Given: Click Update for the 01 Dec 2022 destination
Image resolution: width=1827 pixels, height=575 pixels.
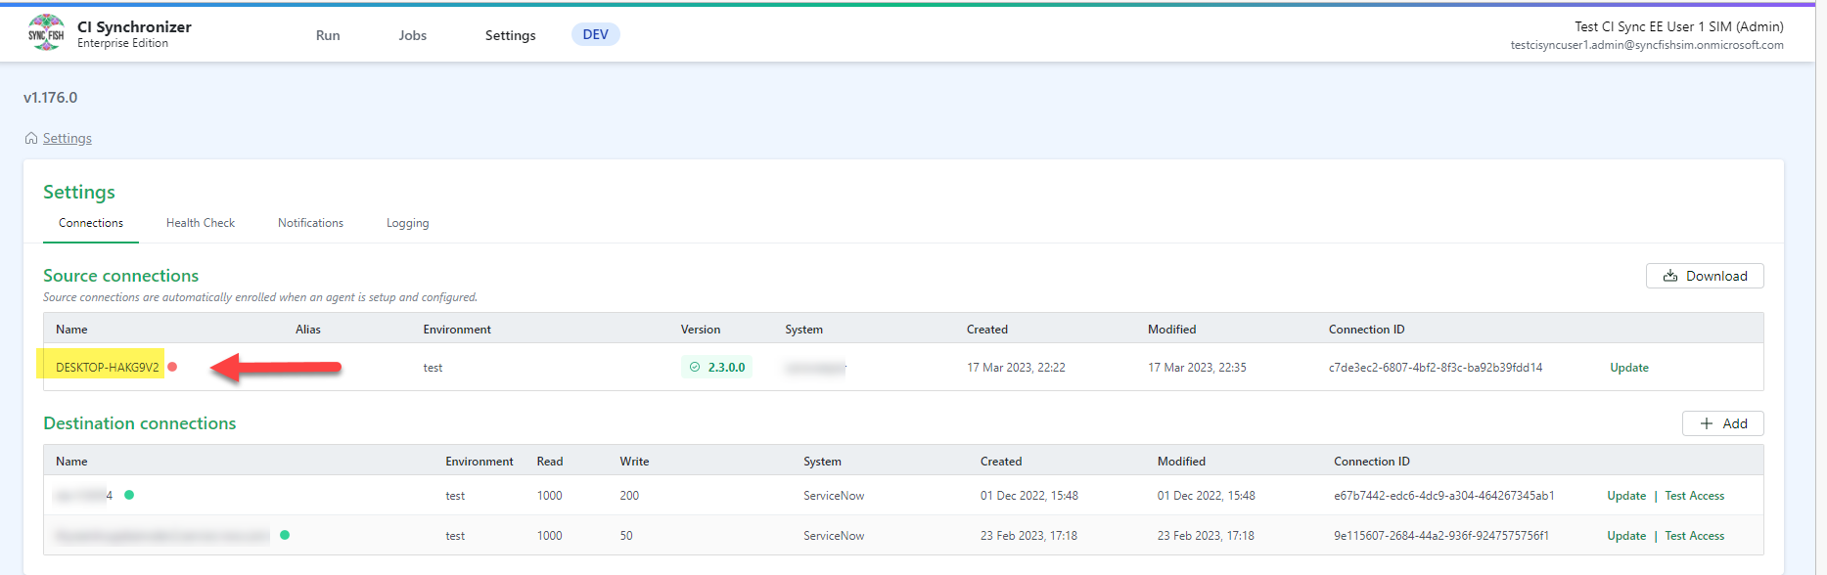Looking at the screenshot, I should [x=1626, y=496].
